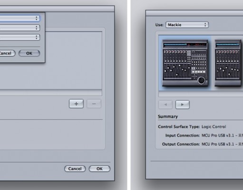This screenshot has width=243, height=190.
Task: Click the grayed-out left arrow button
Action: [165, 104]
